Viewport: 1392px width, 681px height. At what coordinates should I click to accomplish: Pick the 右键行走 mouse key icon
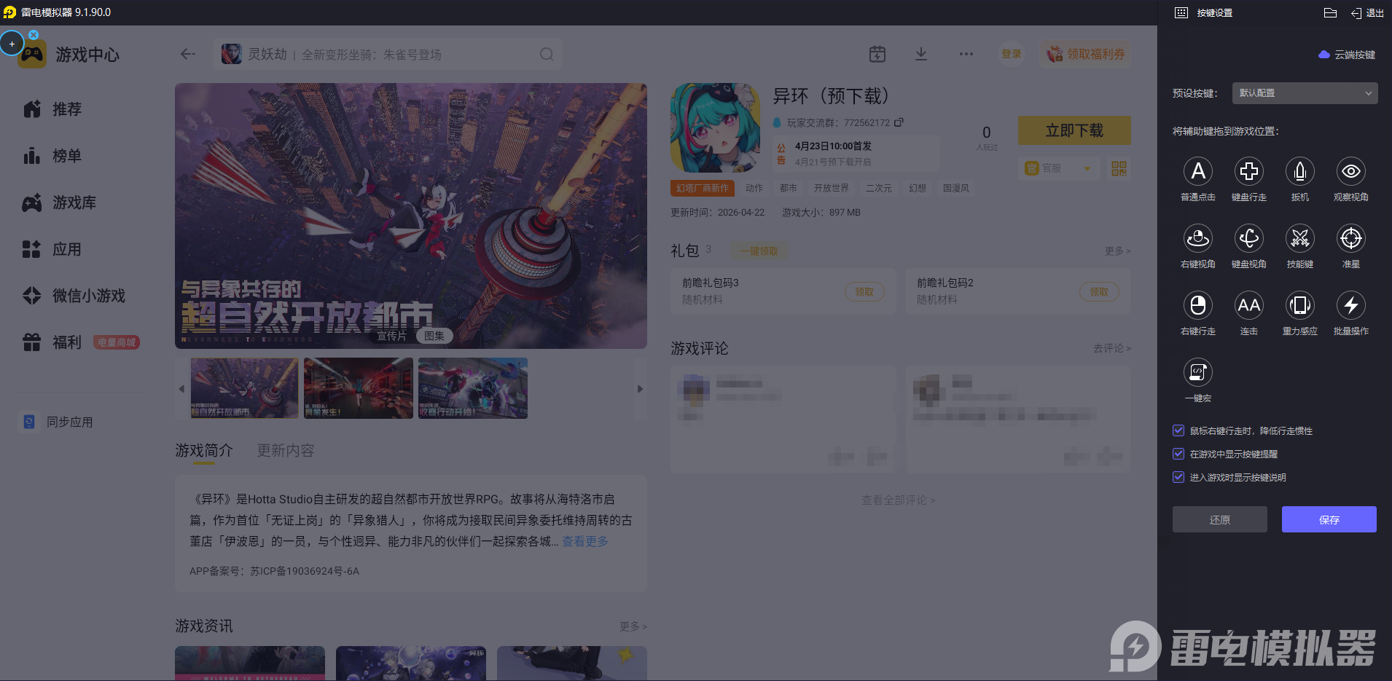coord(1197,305)
